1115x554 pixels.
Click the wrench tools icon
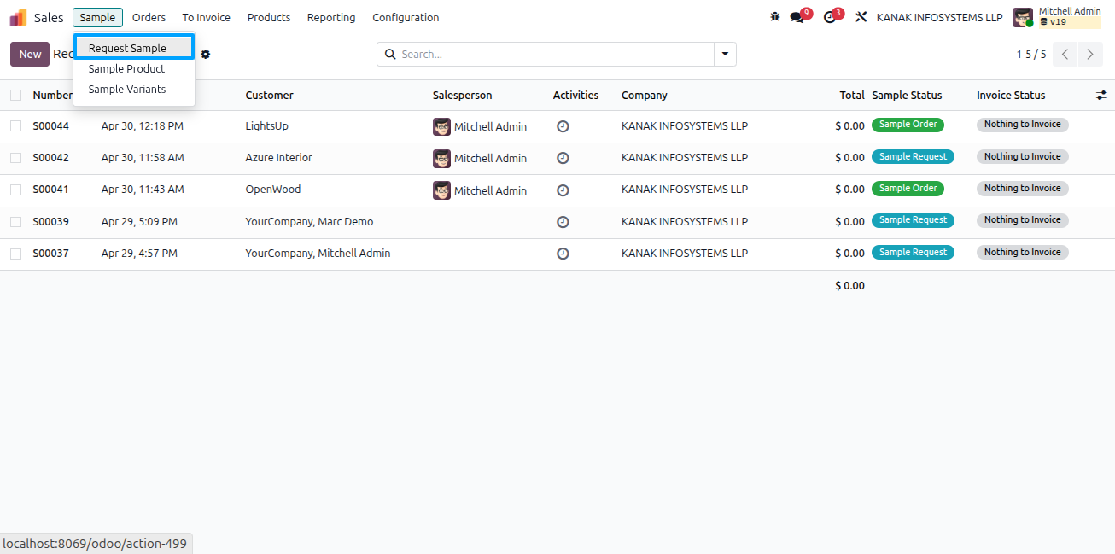pos(861,17)
